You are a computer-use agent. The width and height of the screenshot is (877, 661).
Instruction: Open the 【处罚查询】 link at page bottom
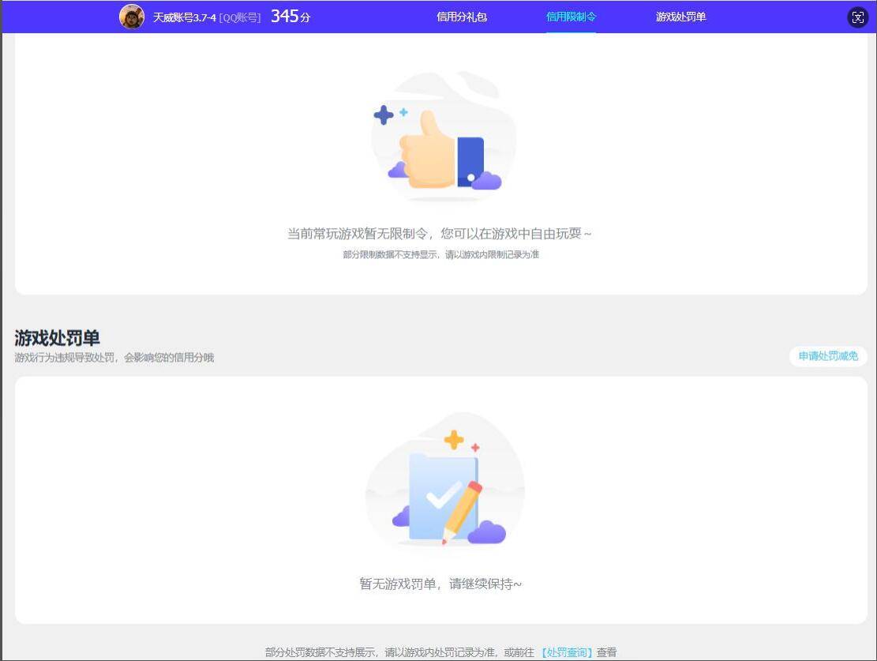click(565, 652)
